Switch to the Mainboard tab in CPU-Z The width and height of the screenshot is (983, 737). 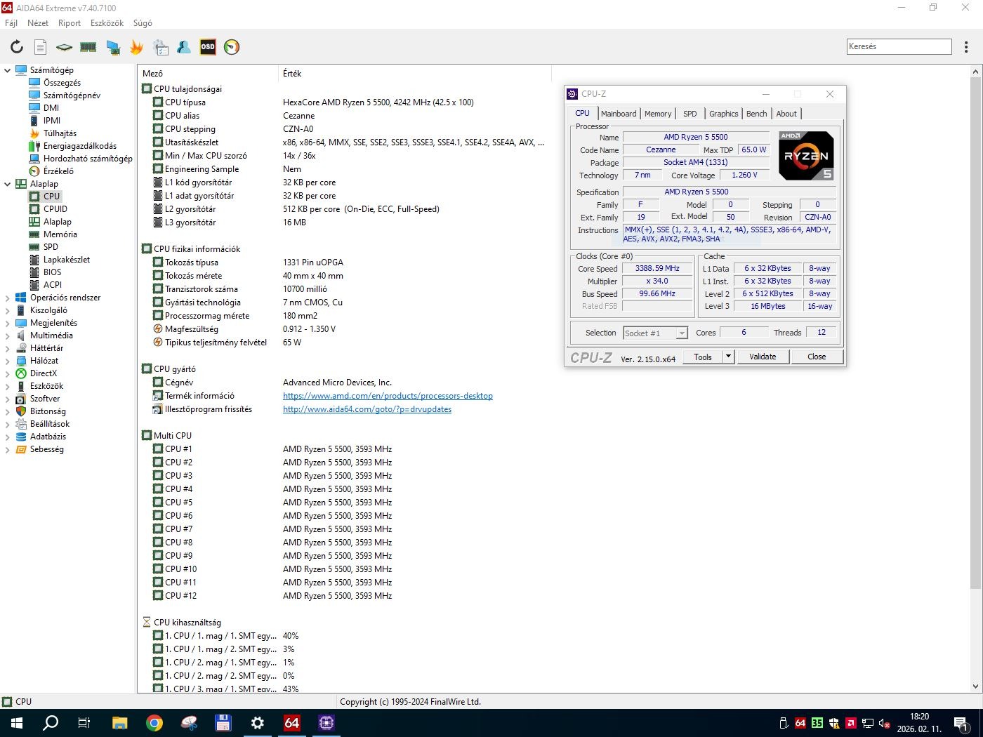[619, 114]
